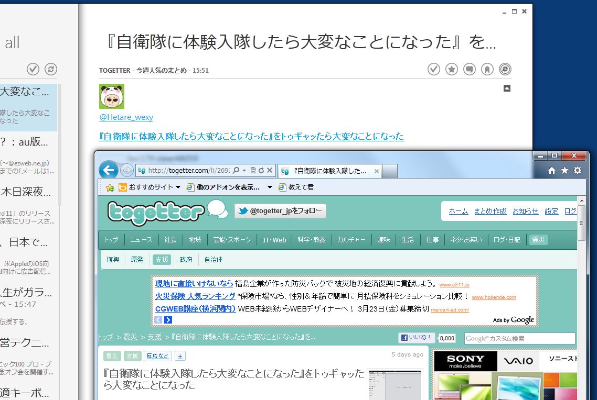Select 震災 in the main navigation bar

click(538, 240)
